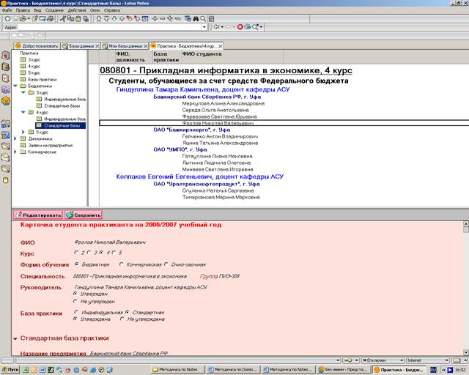Screen dimensions: 469x375
Task: Expand the 5 курс tree node arrow
Action: [23, 132]
